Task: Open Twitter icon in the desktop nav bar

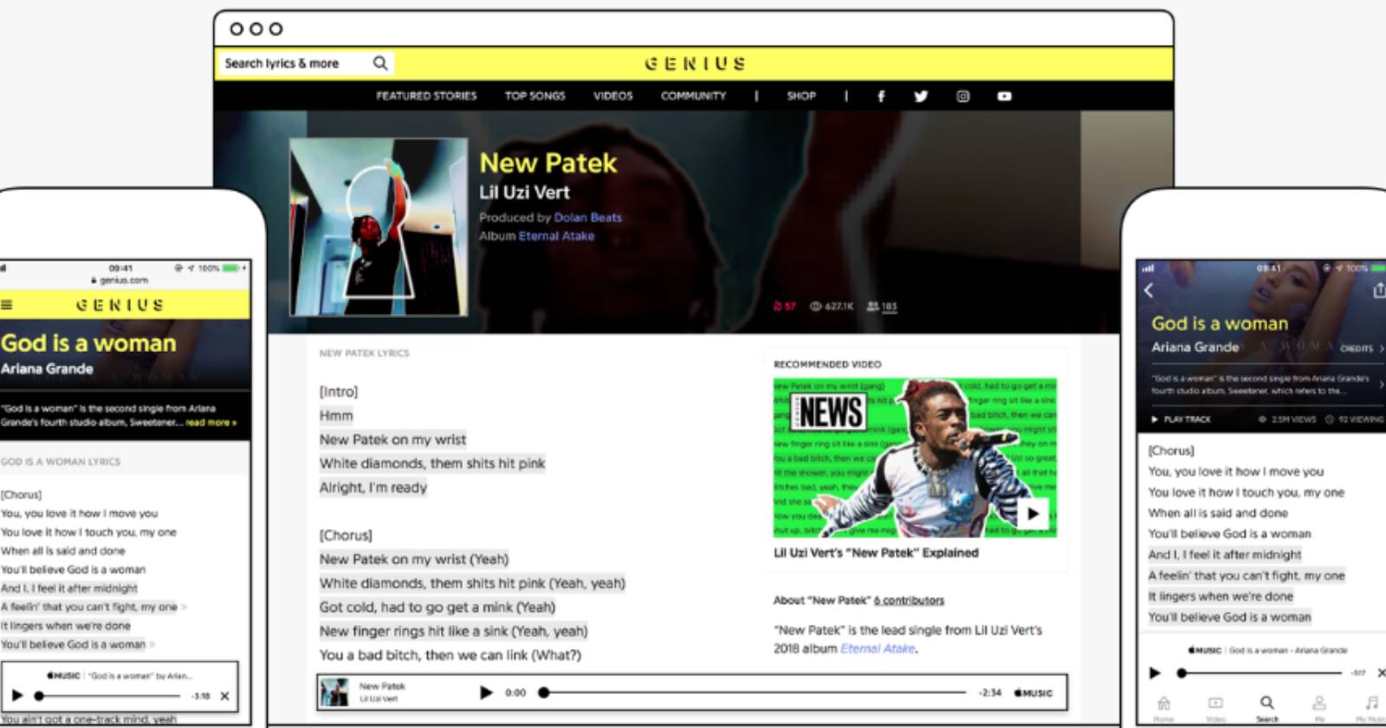Action: [x=920, y=96]
